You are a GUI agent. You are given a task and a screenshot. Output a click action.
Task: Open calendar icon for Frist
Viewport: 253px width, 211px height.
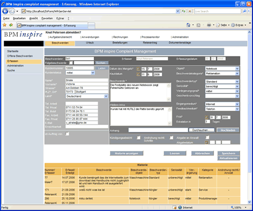coord(207,117)
